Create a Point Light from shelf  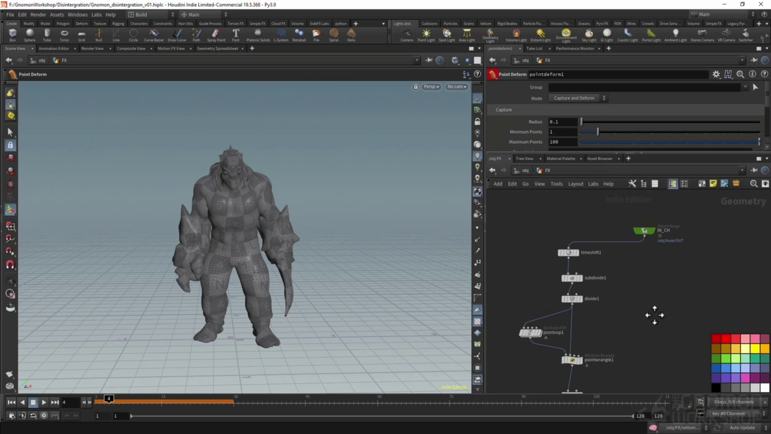[x=426, y=35]
